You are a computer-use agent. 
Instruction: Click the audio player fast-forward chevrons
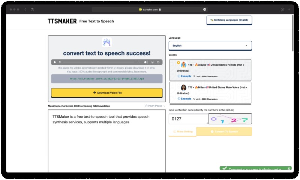[158, 62]
